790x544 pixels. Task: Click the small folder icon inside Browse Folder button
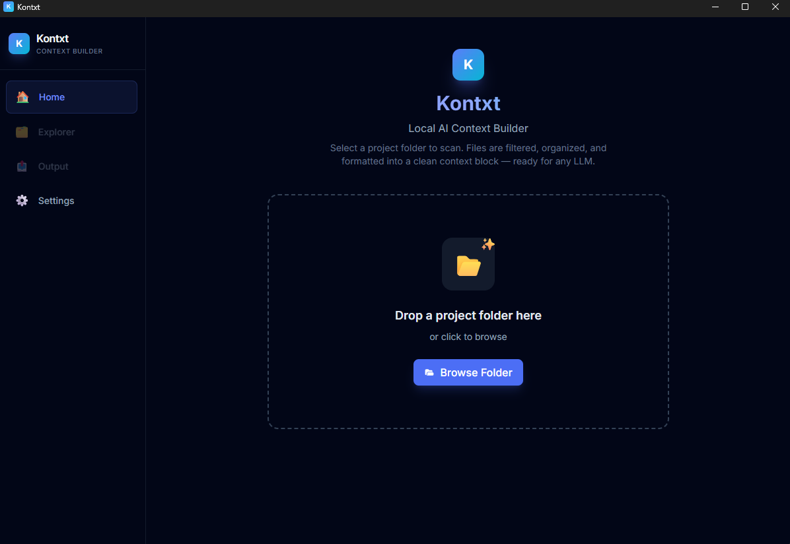(431, 372)
